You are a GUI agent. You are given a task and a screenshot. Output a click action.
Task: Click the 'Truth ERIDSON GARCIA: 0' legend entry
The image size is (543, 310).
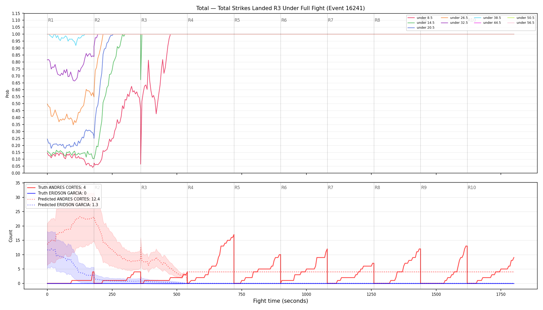(62, 193)
